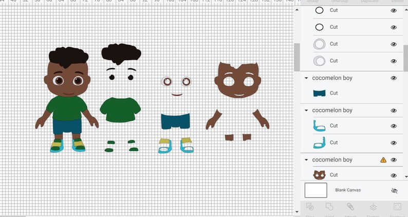The height and width of the screenshot is (217, 408).
Task: Collapse the cocomelon boy group containing sandals
Action: click(x=306, y=111)
